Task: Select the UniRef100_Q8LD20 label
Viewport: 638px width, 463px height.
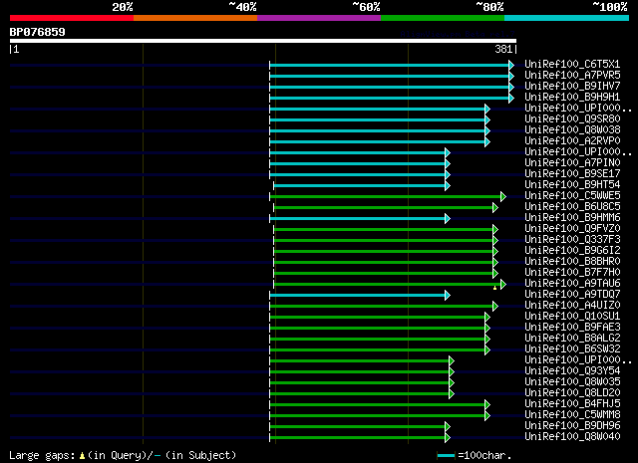Action: 572,393
